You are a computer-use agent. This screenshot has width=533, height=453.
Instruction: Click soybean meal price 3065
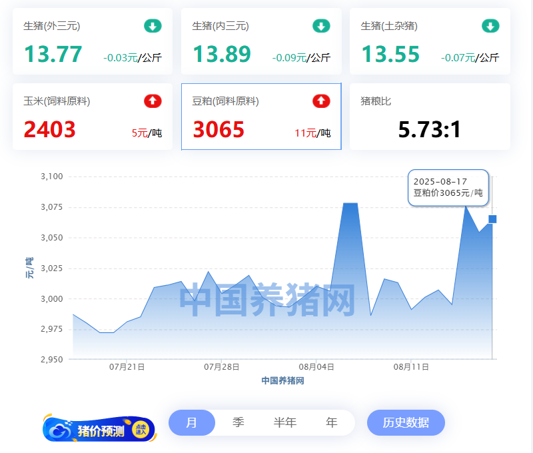[219, 129]
